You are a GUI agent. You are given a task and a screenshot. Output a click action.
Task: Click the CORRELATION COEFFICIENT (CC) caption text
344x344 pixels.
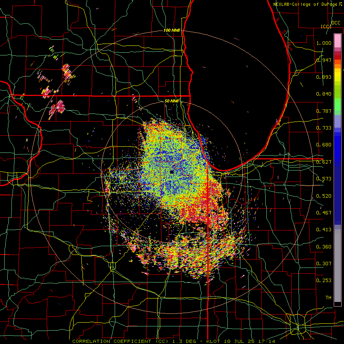coord(120,341)
